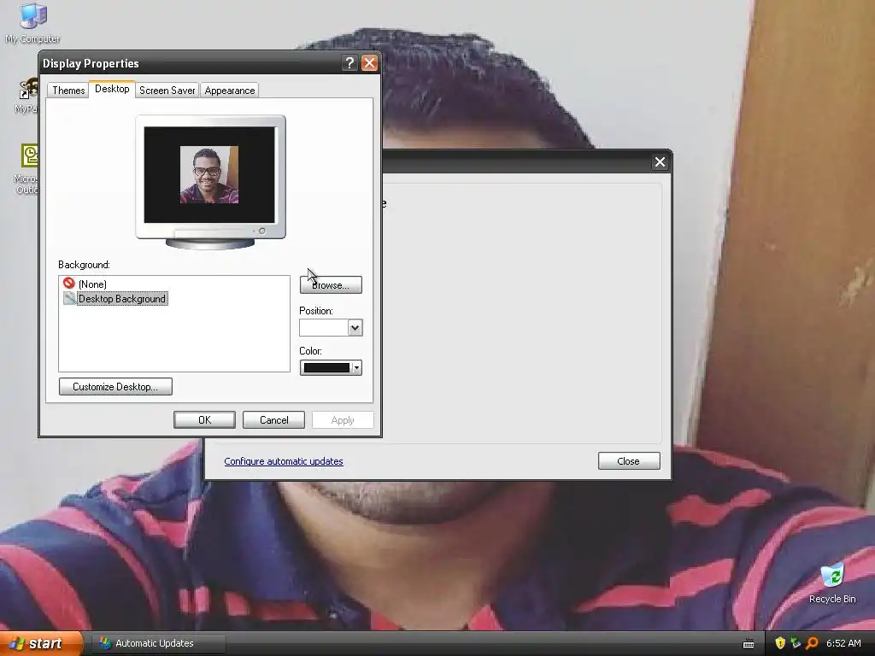
Task: Click the Browse... button
Action: (x=331, y=285)
